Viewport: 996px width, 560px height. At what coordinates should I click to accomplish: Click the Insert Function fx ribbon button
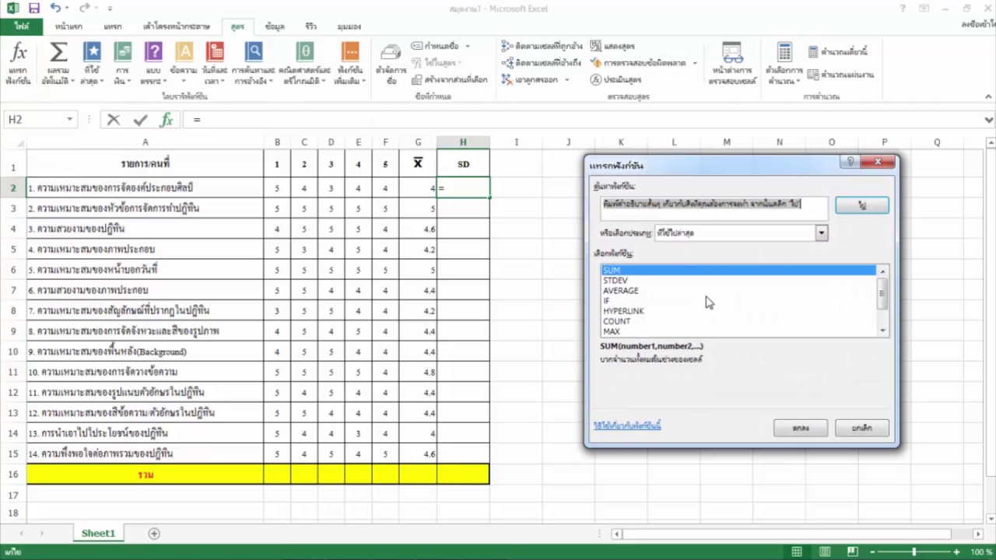(18, 64)
